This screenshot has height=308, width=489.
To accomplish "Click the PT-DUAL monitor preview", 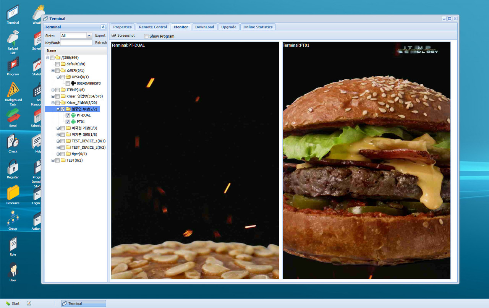I will (195, 160).
